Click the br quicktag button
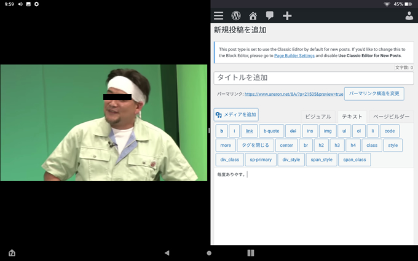The image size is (418, 261). 306,145
